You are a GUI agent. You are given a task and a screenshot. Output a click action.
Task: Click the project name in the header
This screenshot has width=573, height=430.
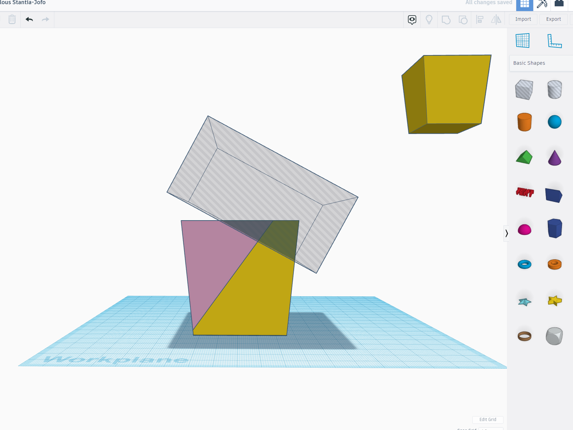(23, 3)
